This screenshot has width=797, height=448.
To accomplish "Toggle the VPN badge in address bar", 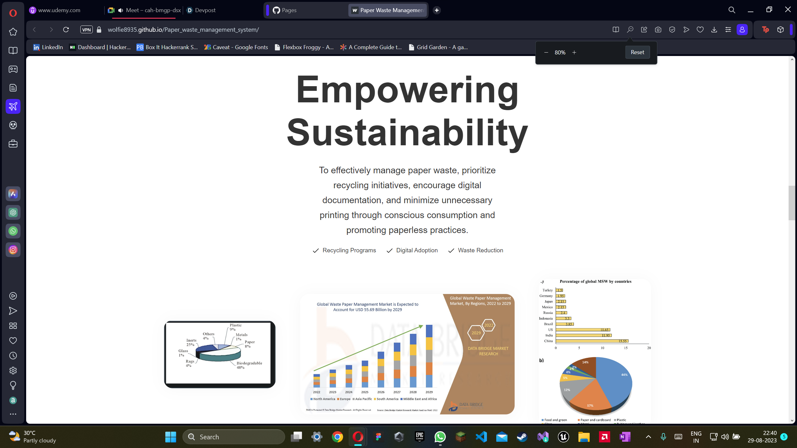I will (x=86, y=30).
